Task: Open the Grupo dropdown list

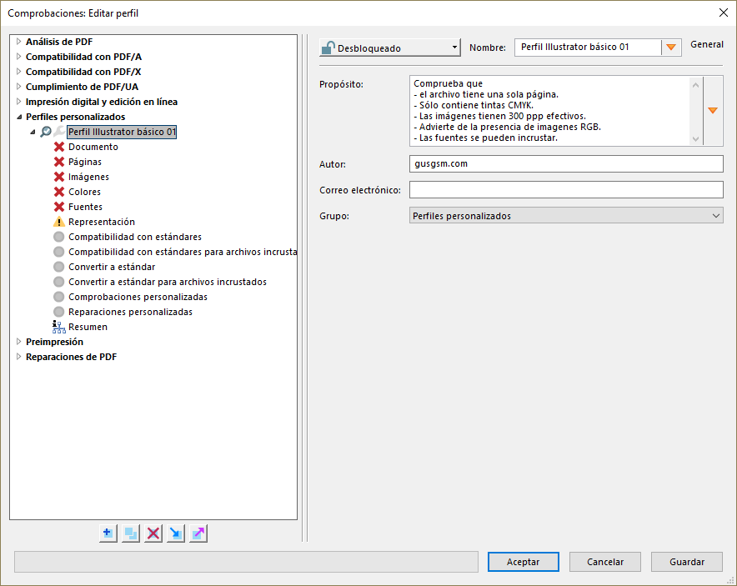Action: click(x=566, y=216)
